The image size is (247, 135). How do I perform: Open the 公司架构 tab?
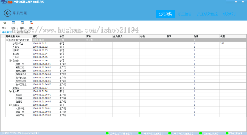[165, 14]
